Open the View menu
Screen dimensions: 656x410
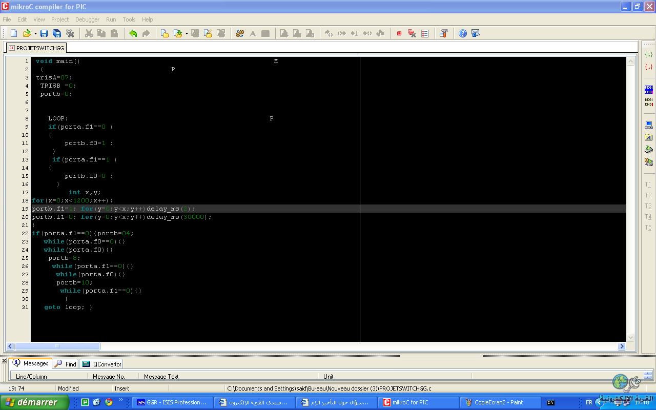[39, 19]
